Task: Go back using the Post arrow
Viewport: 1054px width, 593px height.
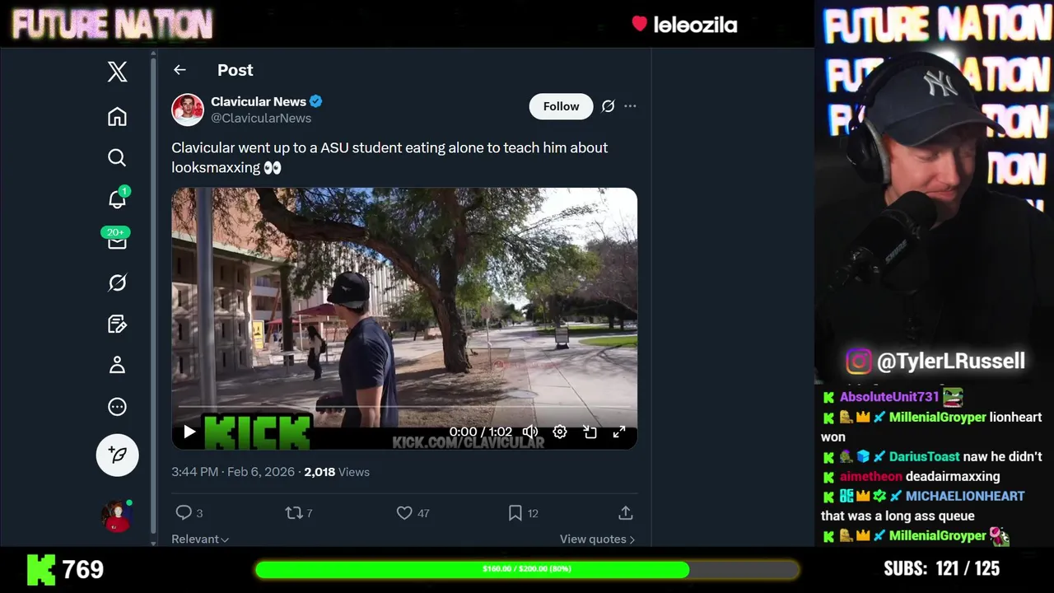Action: [x=180, y=70]
